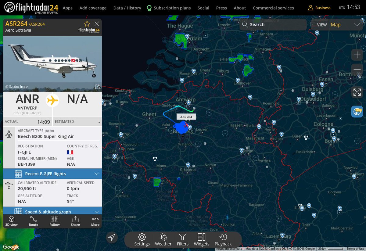Open Terms of Use link
This screenshot has height=251, width=366.
tap(355, 249)
